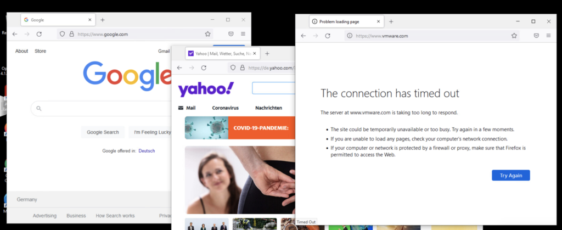Click shield icon in Yahoo window
The image size is (562, 230).
233,68
